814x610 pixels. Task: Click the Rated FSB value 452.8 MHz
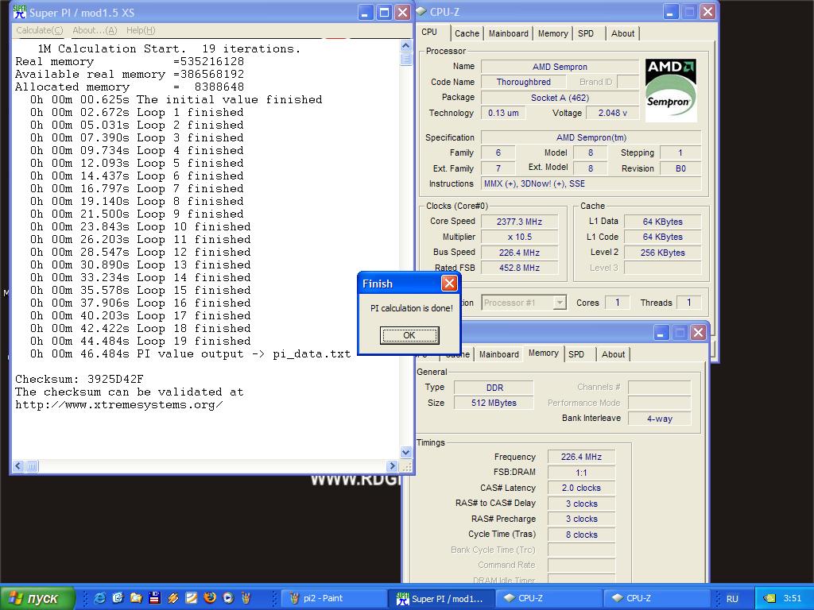(519, 268)
